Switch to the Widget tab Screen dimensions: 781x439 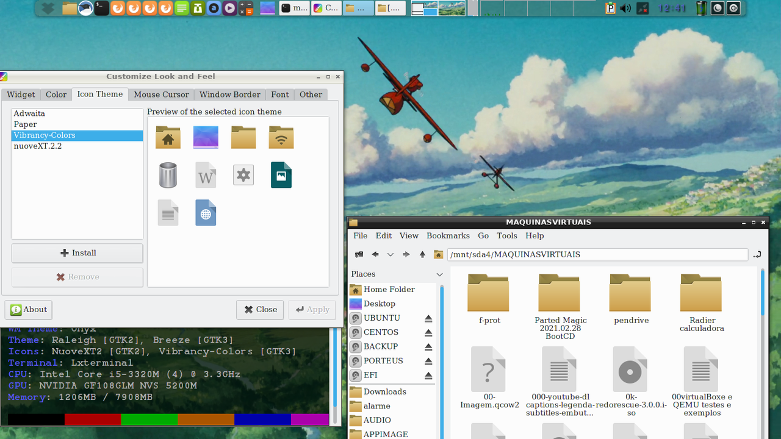pos(21,95)
